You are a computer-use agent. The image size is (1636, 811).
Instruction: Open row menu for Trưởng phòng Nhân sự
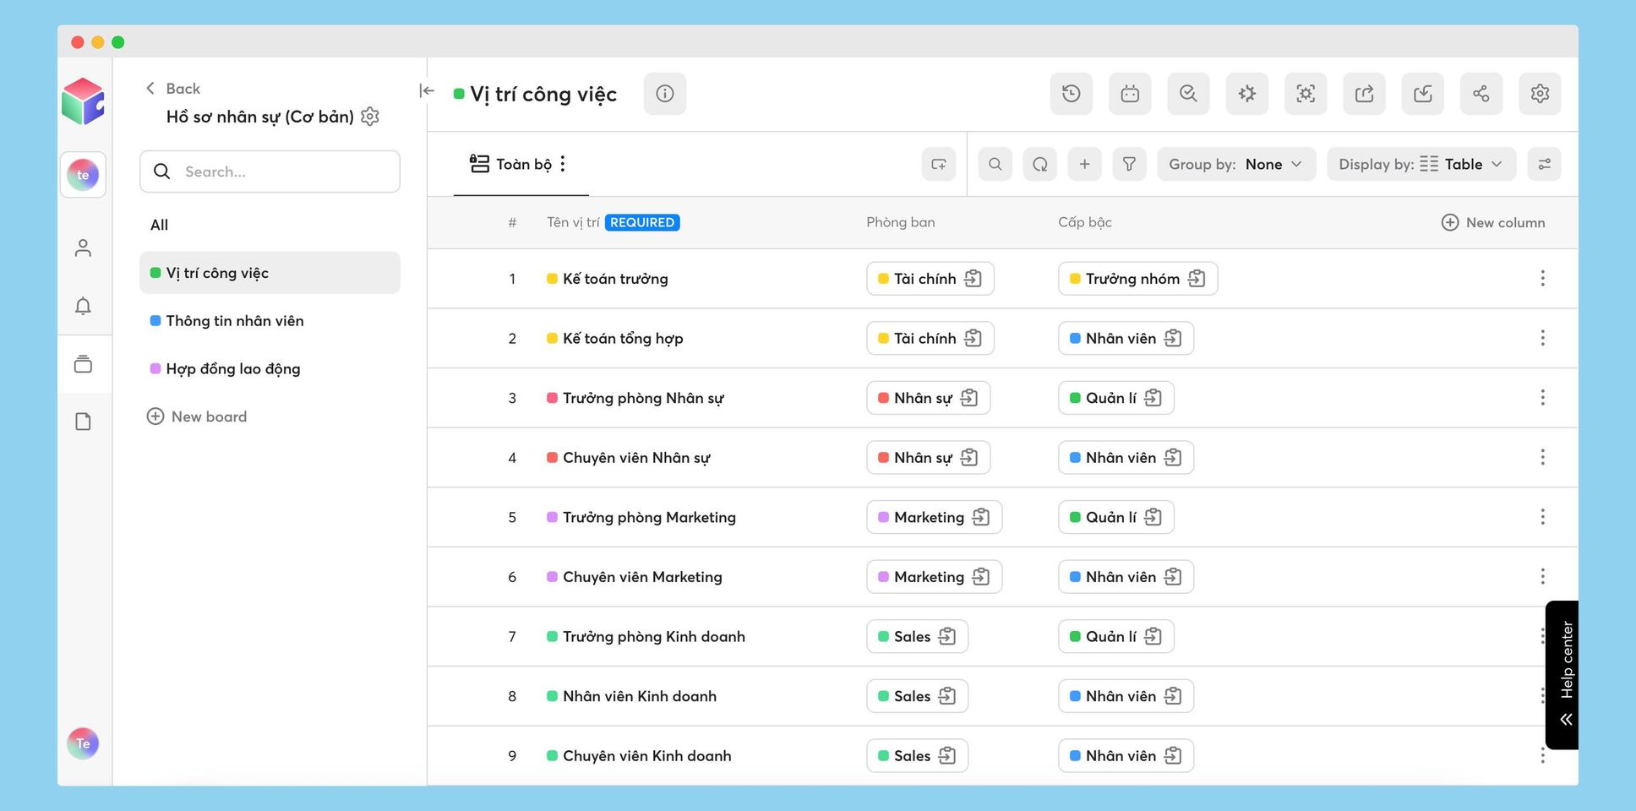pyautogui.click(x=1542, y=398)
